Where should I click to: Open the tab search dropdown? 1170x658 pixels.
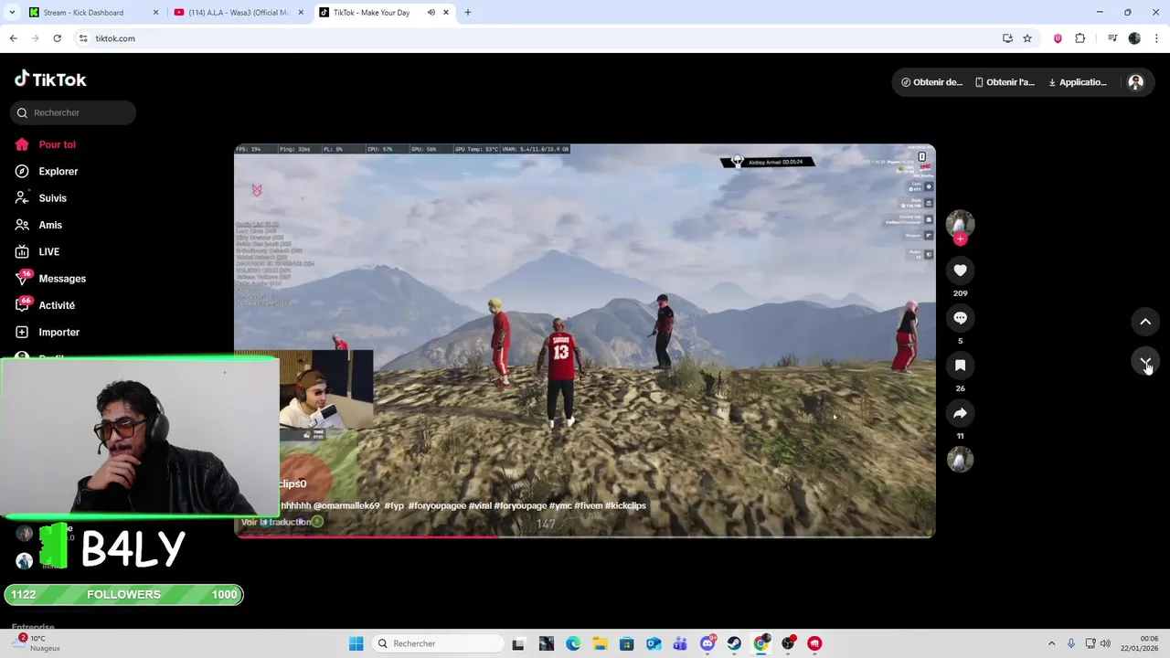coord(12,13)
